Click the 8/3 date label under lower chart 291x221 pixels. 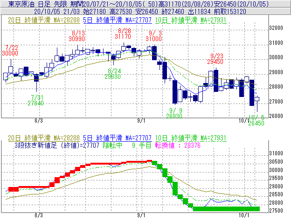click(39, 215)
